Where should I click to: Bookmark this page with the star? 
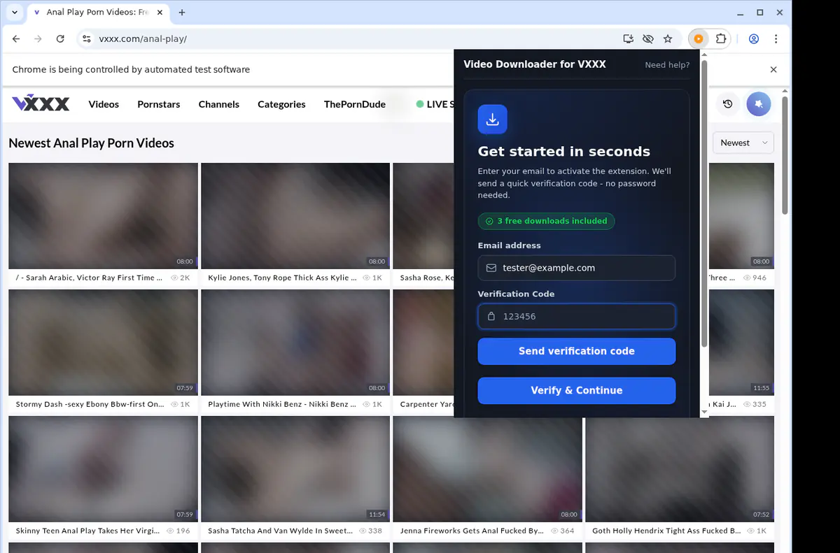click(x=668, y=39)
